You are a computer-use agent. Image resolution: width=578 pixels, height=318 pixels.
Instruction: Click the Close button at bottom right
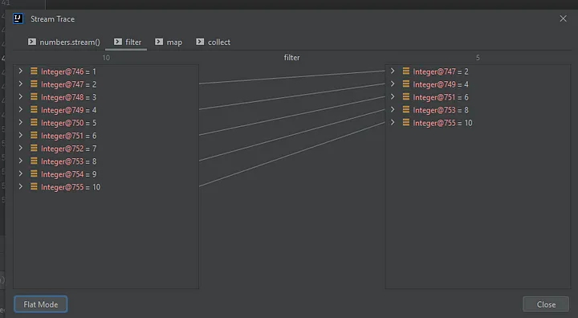tap(546, 304)
